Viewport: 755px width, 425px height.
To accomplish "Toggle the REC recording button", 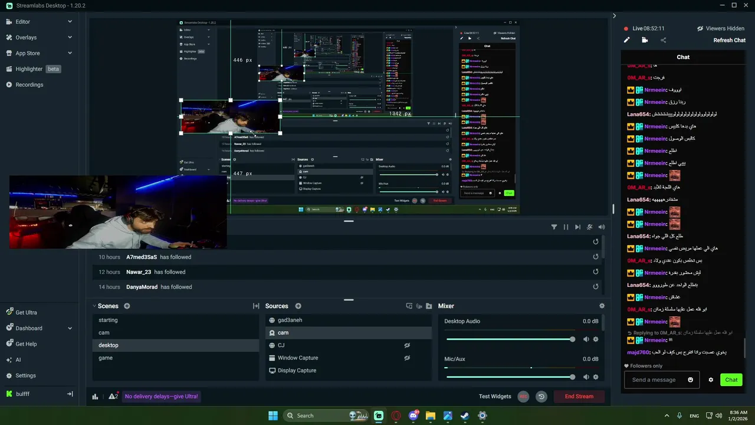I will click(x=523, y=397).
